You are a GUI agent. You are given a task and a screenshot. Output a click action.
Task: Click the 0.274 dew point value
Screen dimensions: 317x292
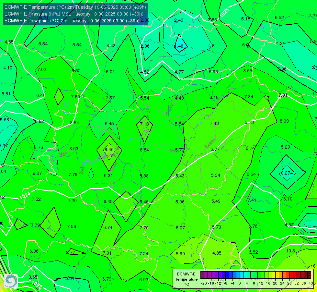coord(287,173)
